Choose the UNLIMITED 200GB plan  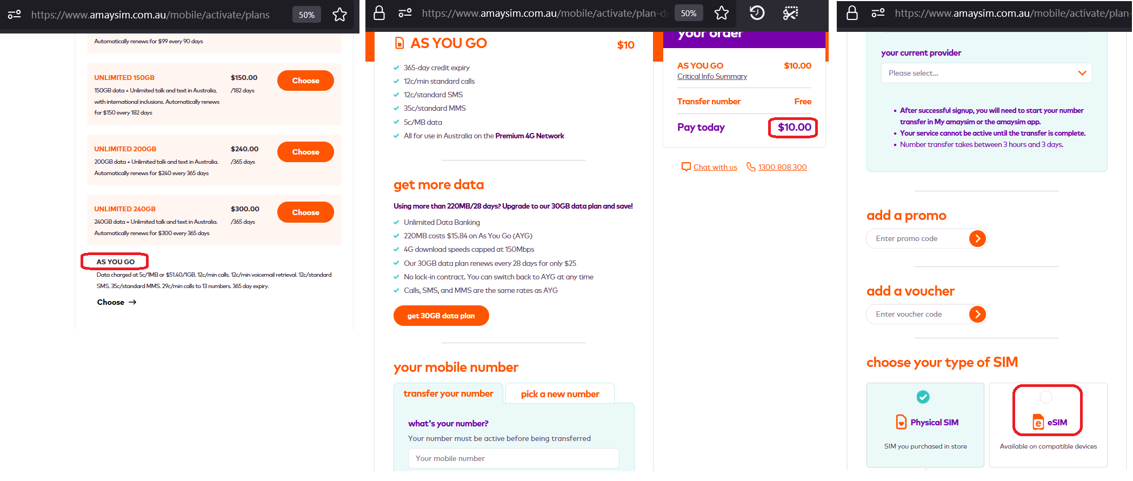[305, 152]
